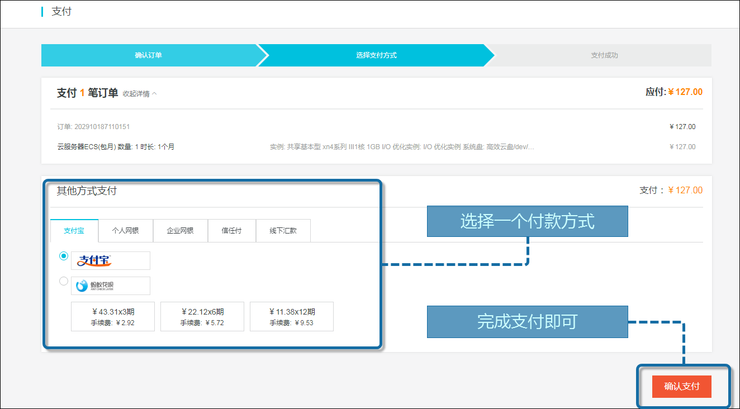Image resolution: width=740 pixels, height=409 pixels.
Task: Select the Alipay radio button
Action: (64, 256)
